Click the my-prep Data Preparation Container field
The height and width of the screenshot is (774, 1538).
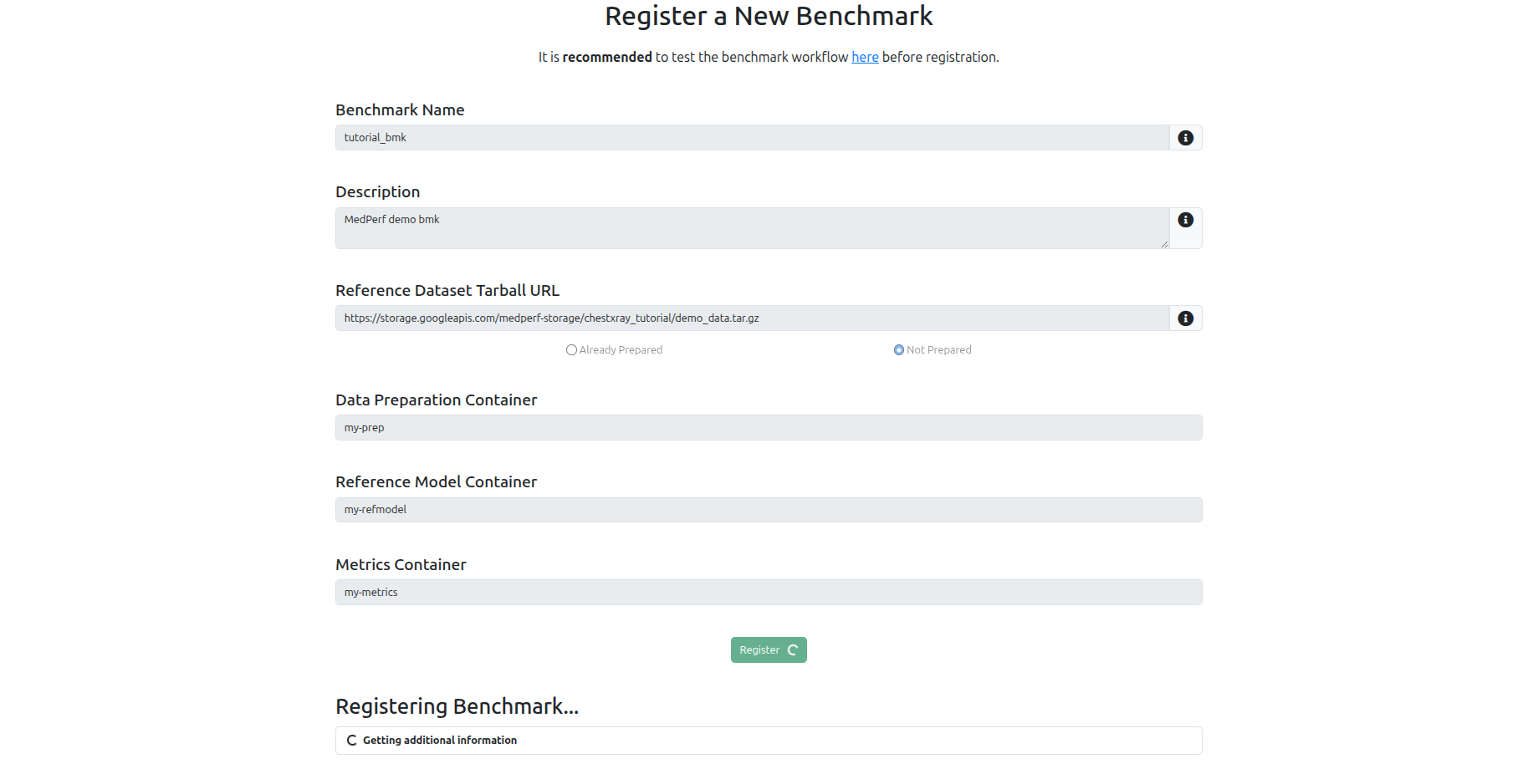click(x=768, y=427)
